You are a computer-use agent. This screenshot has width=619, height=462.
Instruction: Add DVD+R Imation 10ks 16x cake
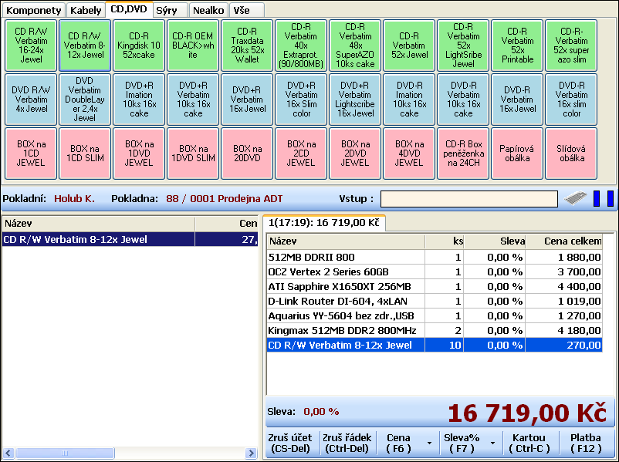pyautogui.click(x=139, y=99)
